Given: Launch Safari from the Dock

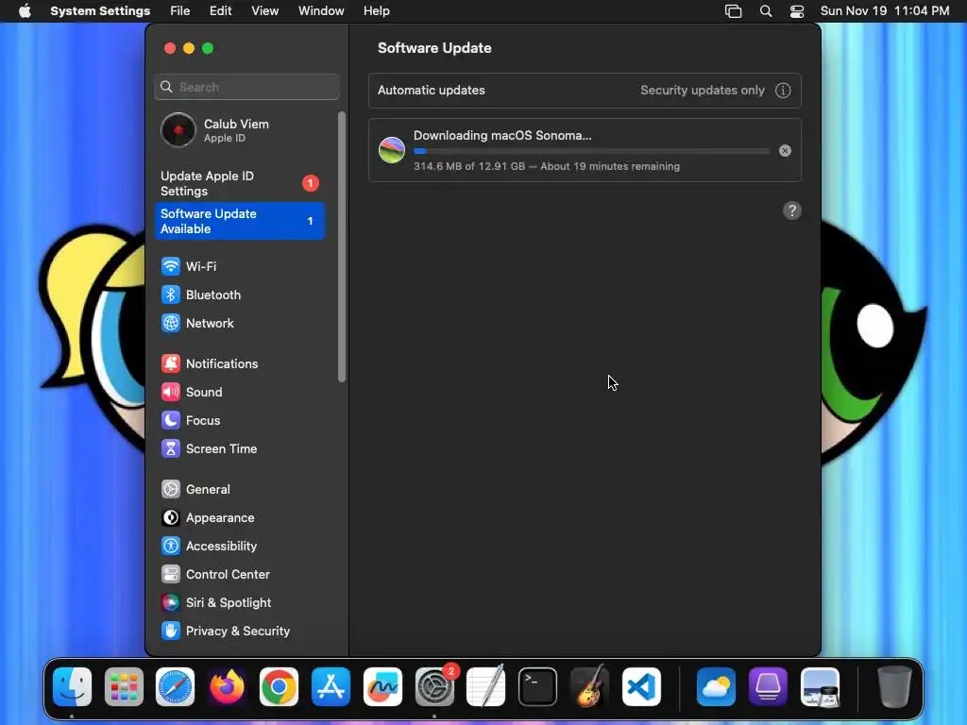Looking at the screenshot, I should click(x=175, y=687).
